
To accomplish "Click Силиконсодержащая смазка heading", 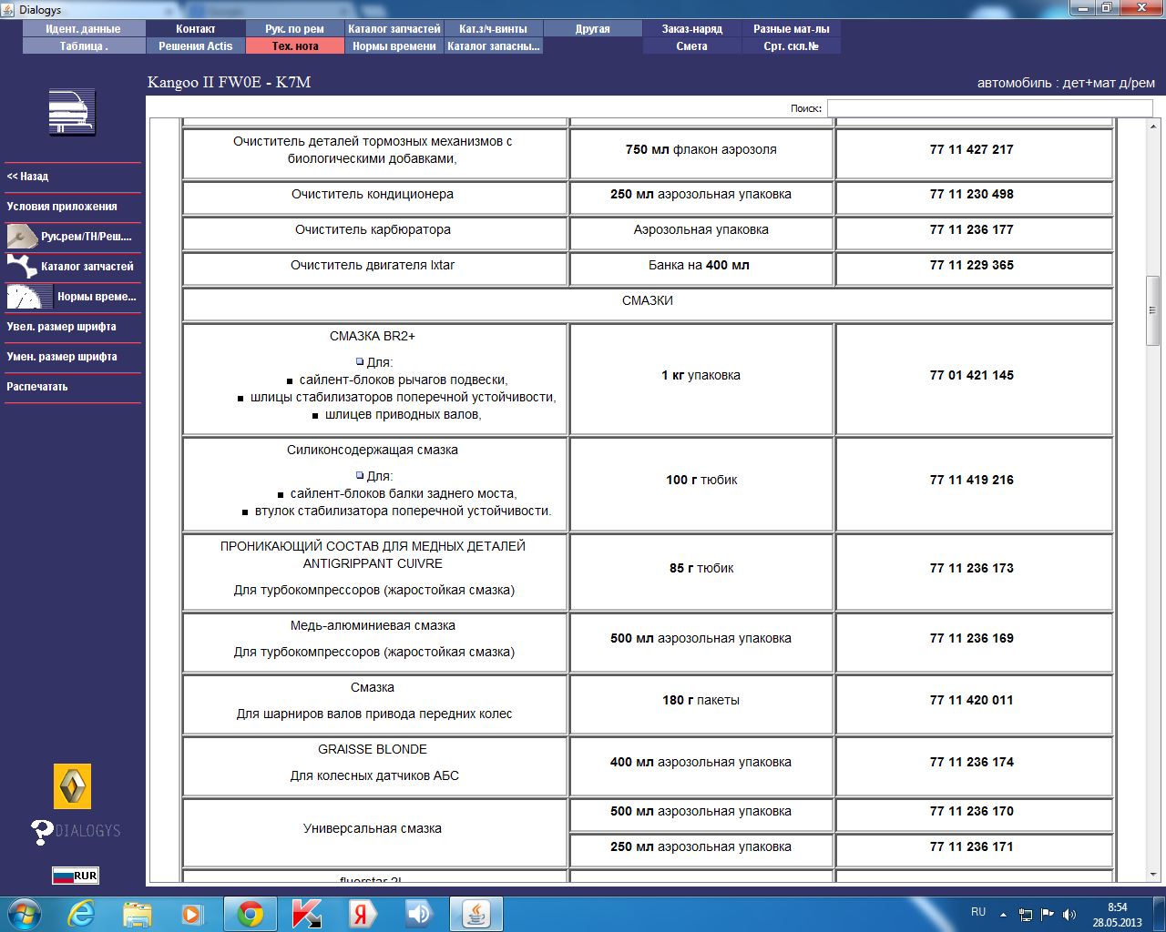I will [x=373, y=451].
